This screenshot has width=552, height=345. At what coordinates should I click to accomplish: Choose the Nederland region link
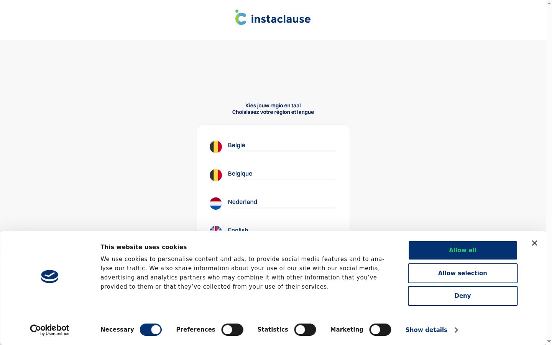242,202
